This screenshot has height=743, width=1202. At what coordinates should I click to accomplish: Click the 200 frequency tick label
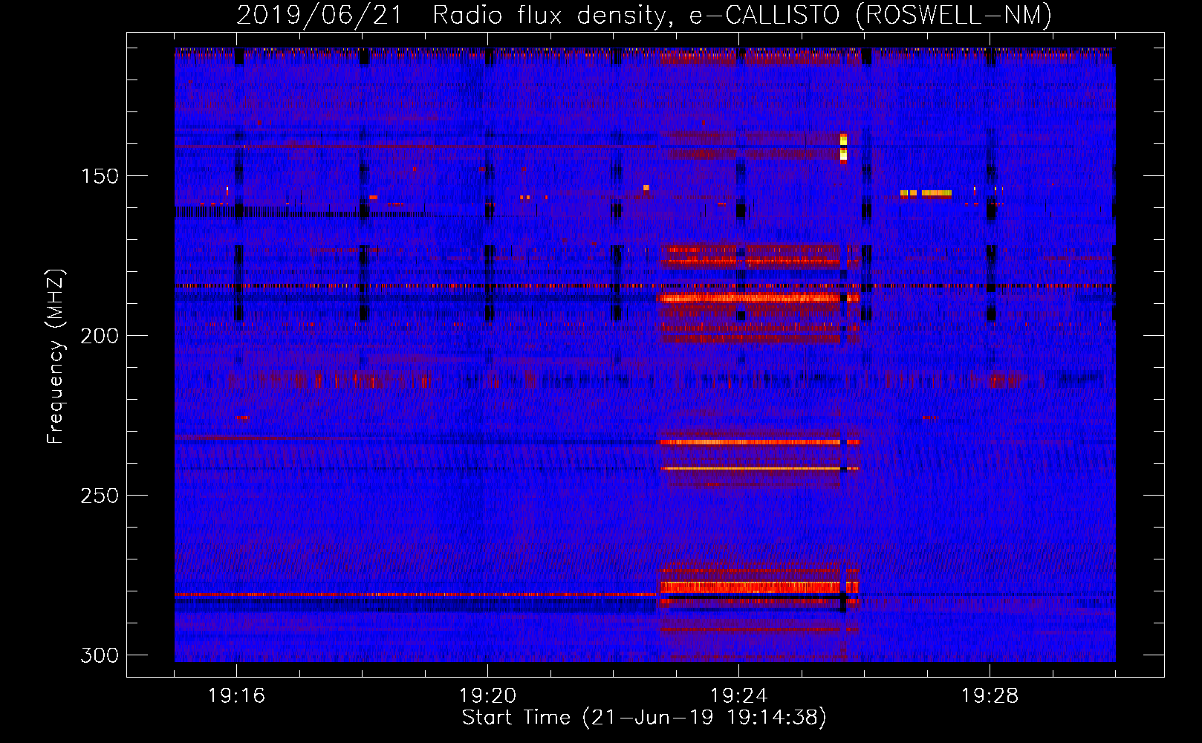(x=100, y=336)
